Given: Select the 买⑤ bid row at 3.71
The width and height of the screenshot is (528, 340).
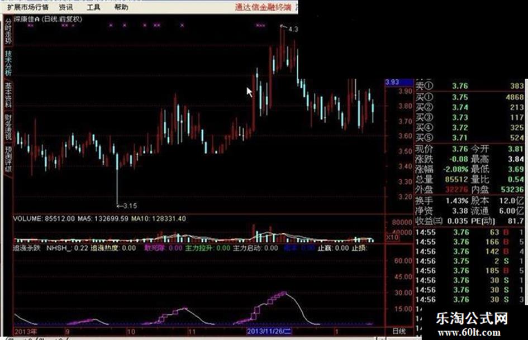Looking at the screenshot, I should 469,138.
